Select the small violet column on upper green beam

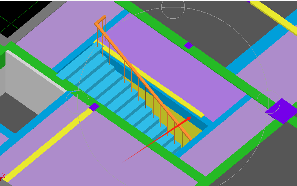188,46
